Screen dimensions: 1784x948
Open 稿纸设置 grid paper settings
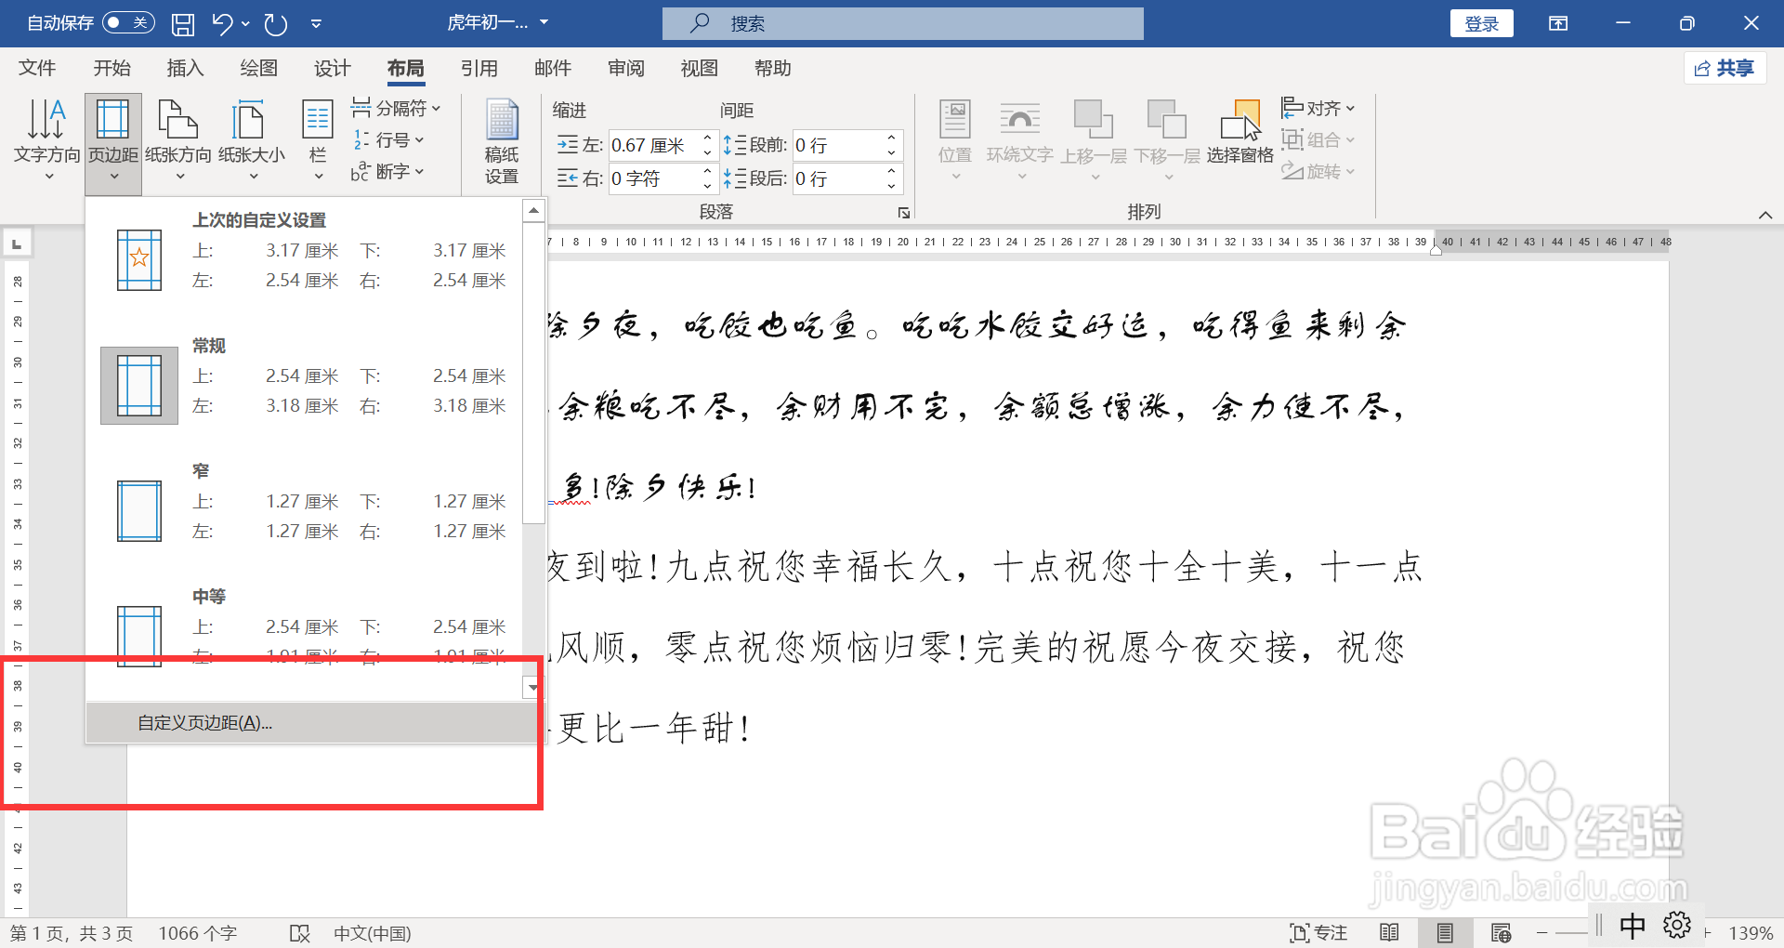501,139
